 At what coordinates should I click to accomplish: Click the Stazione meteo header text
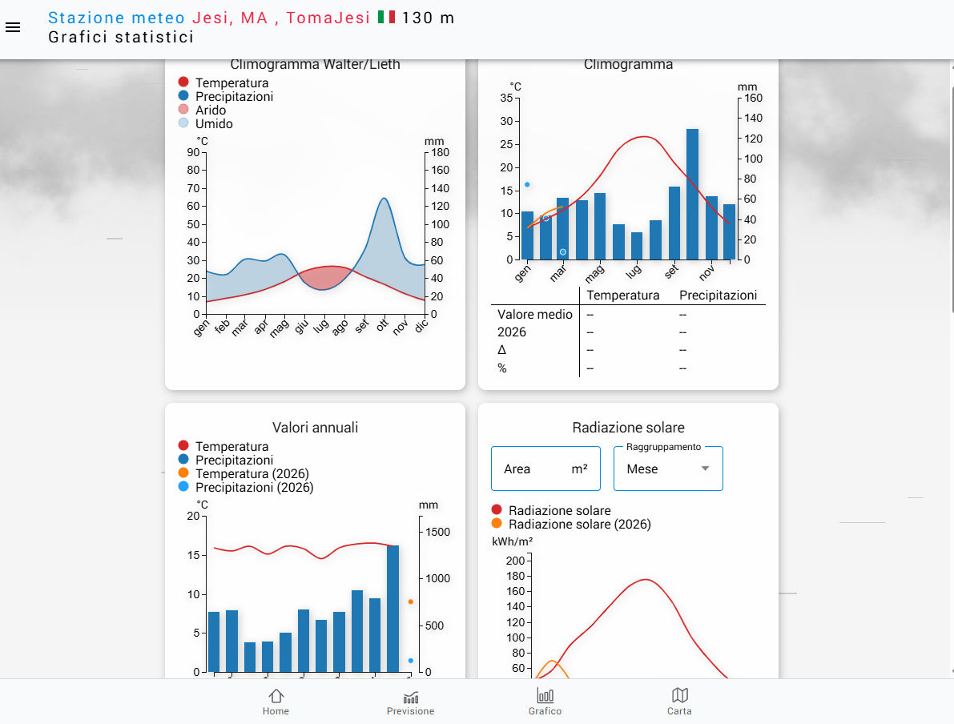[x=117, y=18]
